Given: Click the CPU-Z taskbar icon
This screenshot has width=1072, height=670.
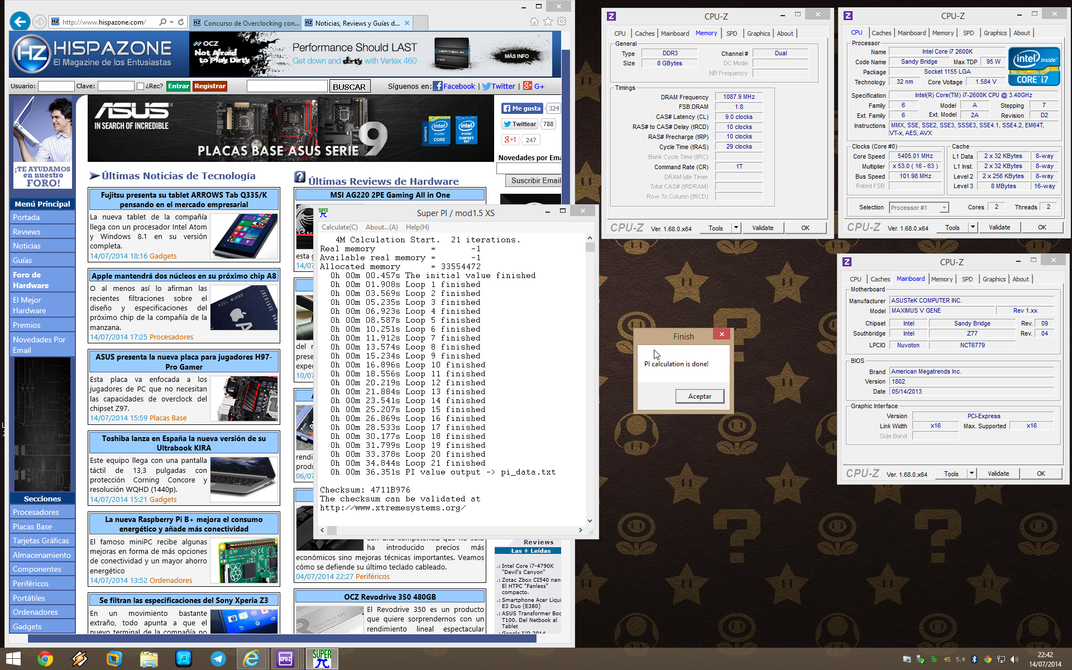Looking at the screenshot, I should [x=285, y=659].
